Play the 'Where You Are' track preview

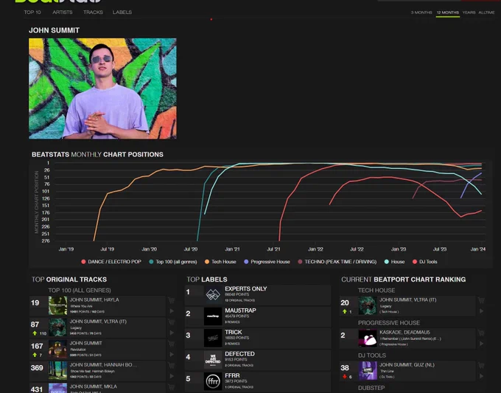[x=172, y=311]
